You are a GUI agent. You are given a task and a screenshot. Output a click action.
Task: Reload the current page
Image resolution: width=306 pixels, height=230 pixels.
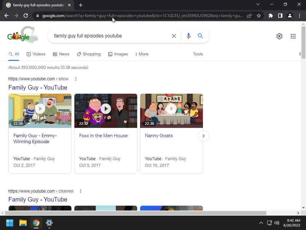click(x=26, y=16)
